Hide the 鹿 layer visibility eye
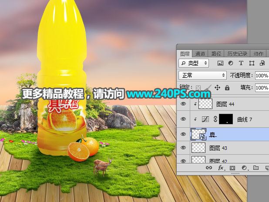Screen dimensions: 269x202 [183, 134]
